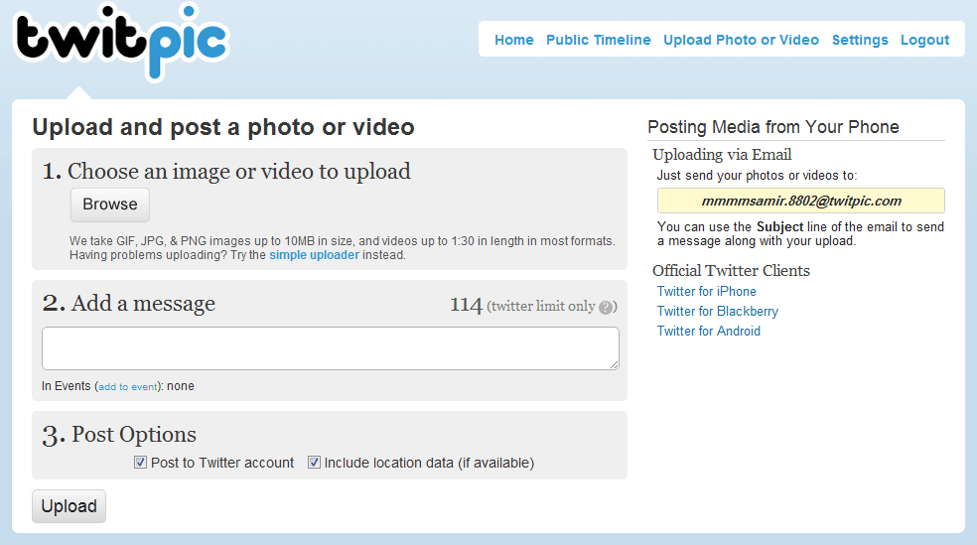
Task: Click the 'Post to Twitter account' label text
Action: click(222, 463)
